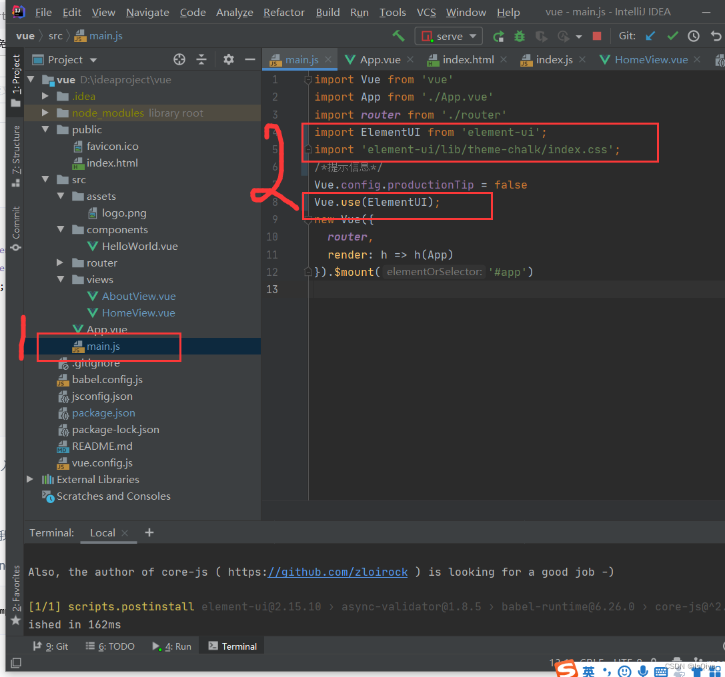Expand the router folder
This screenshot has width=725, height=677.
(x=60, y=263)
